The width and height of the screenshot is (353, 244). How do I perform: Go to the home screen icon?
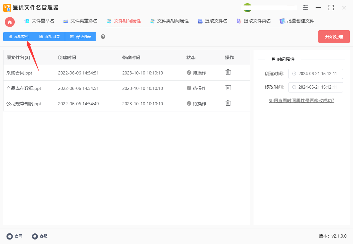(10, 22)
